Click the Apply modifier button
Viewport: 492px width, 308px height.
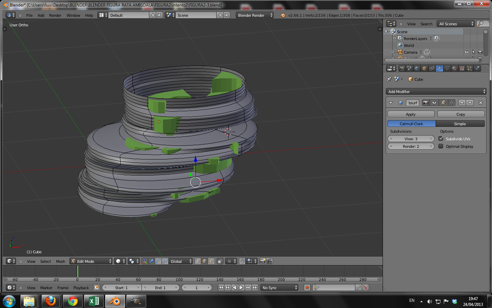tap(411, 114)
